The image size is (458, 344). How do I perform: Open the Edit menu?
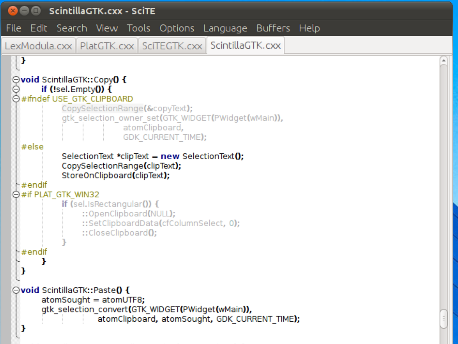[38, 28]
